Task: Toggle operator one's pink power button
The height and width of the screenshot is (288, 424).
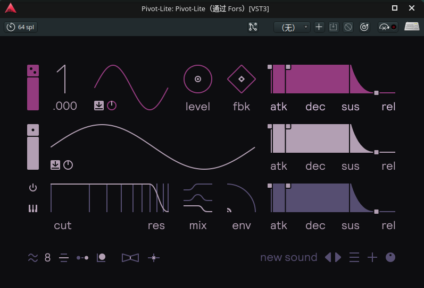Action: [x=112, y=106]
